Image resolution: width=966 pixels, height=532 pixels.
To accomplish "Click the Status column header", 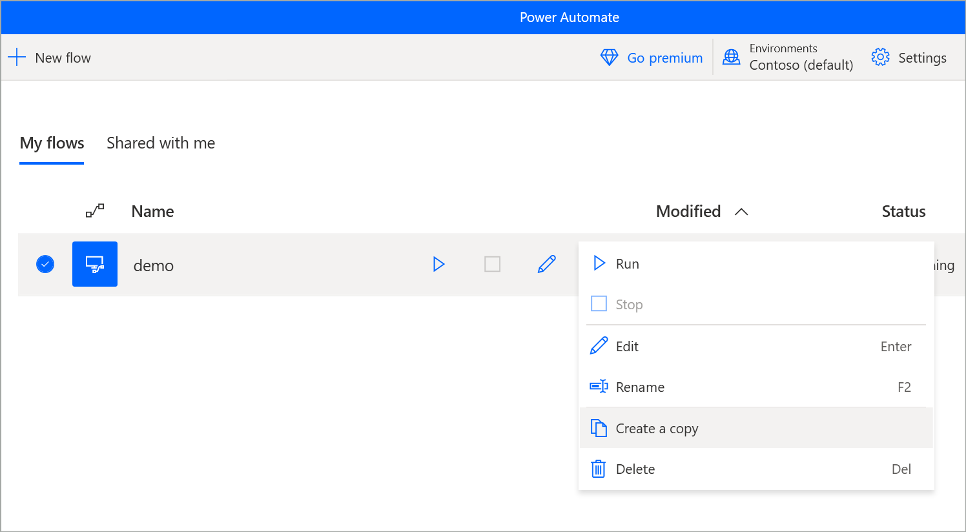I will (x=903, y=212).
